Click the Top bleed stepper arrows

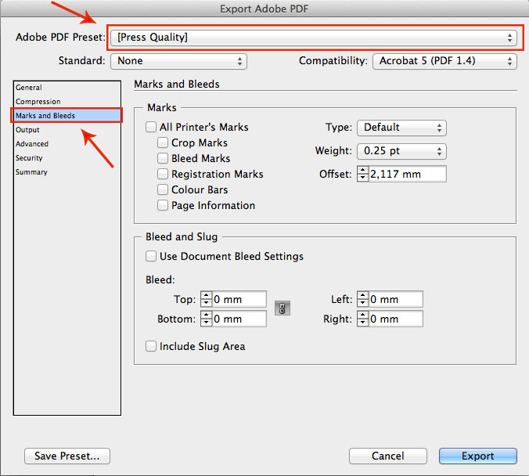[x=206, y=299]
